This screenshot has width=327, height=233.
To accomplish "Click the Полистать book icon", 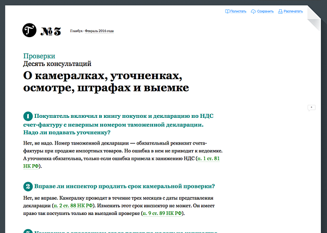I will (227, 11).
